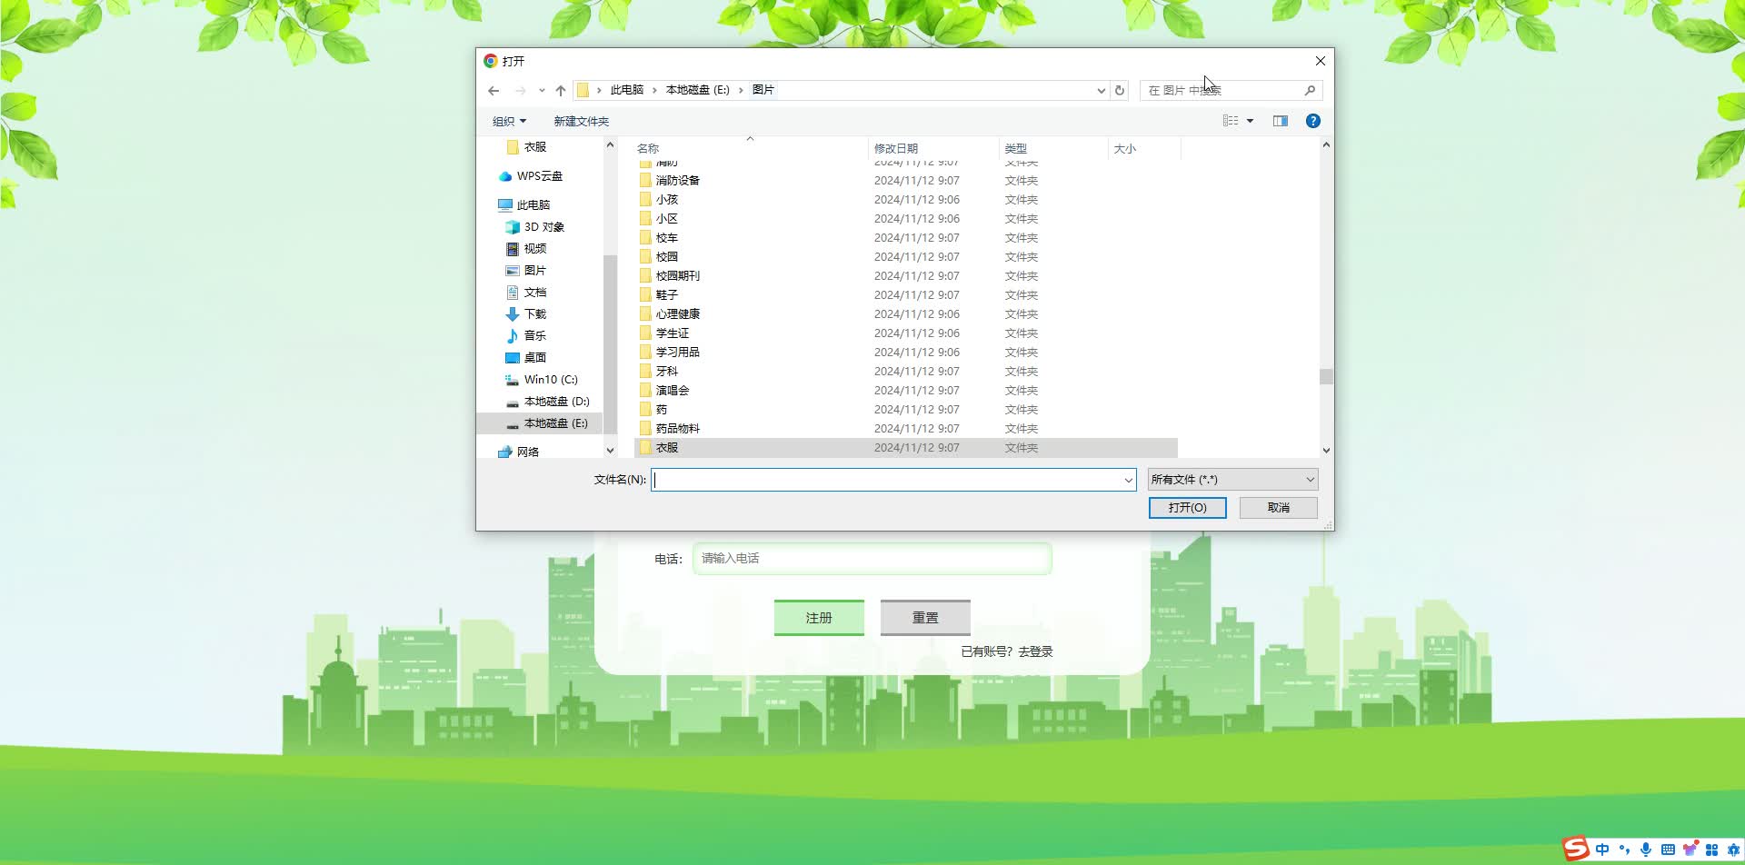Click the 重置 button on the page
The height and width of the screenshot is (865, 1745).
925,618
